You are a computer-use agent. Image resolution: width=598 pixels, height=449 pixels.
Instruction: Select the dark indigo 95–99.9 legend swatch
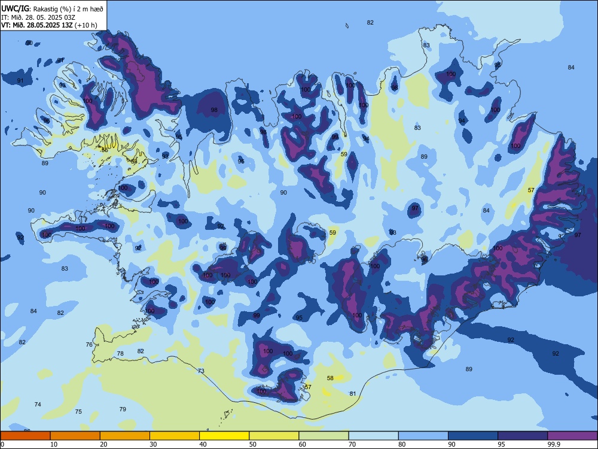click(523, 436)
